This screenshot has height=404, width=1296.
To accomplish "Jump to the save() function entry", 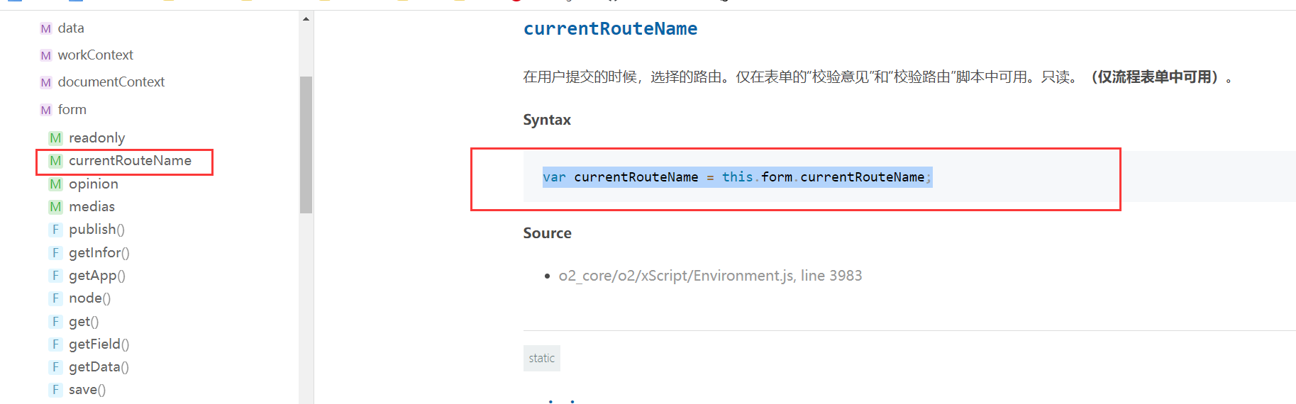I will 87,390.
